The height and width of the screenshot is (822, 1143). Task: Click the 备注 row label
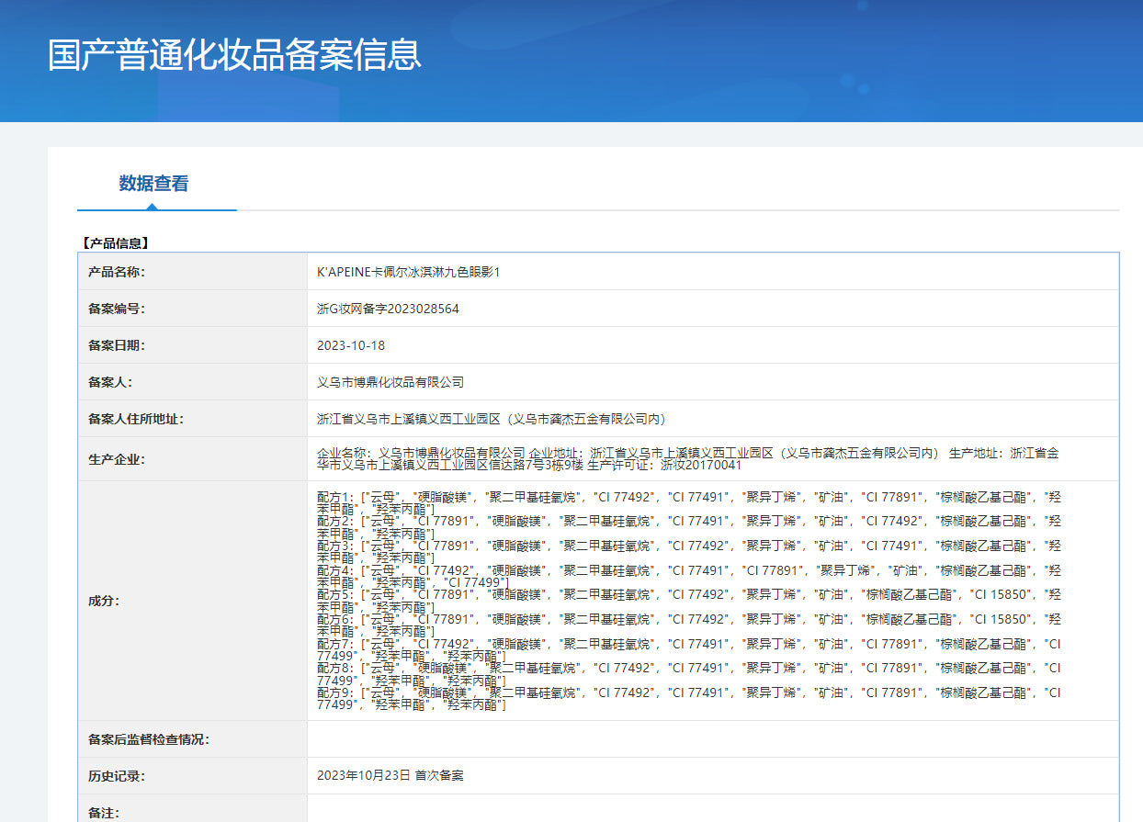pyautogui.click(x=104, y=812)
